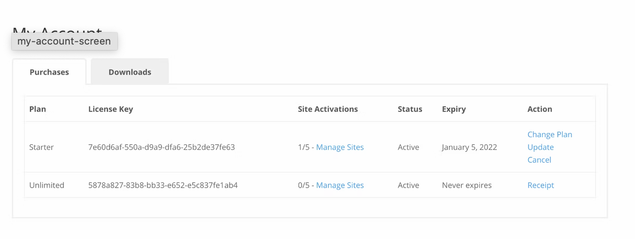Click the Plan column header
635x239 pixels.
37,109
